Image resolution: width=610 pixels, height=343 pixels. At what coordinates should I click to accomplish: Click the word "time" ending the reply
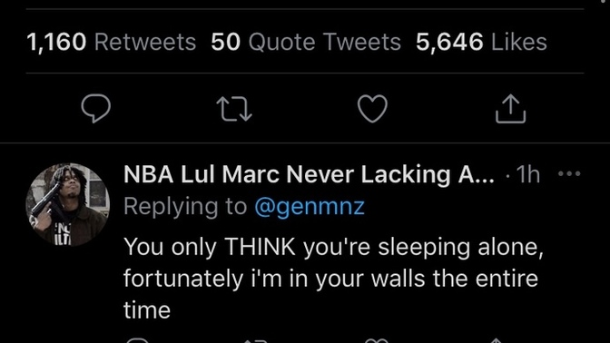(147, 310)
